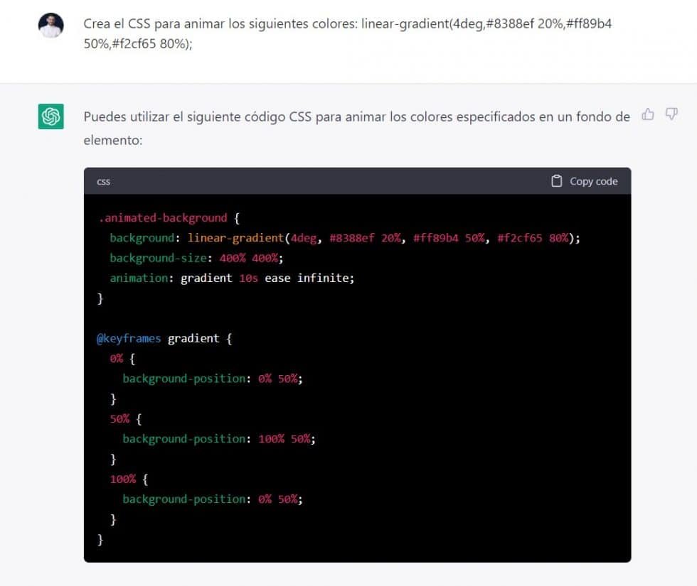This screenshot has width=697, height=586.
Task: Click the background-position property under 50%
Action: [x=184, y=438]
